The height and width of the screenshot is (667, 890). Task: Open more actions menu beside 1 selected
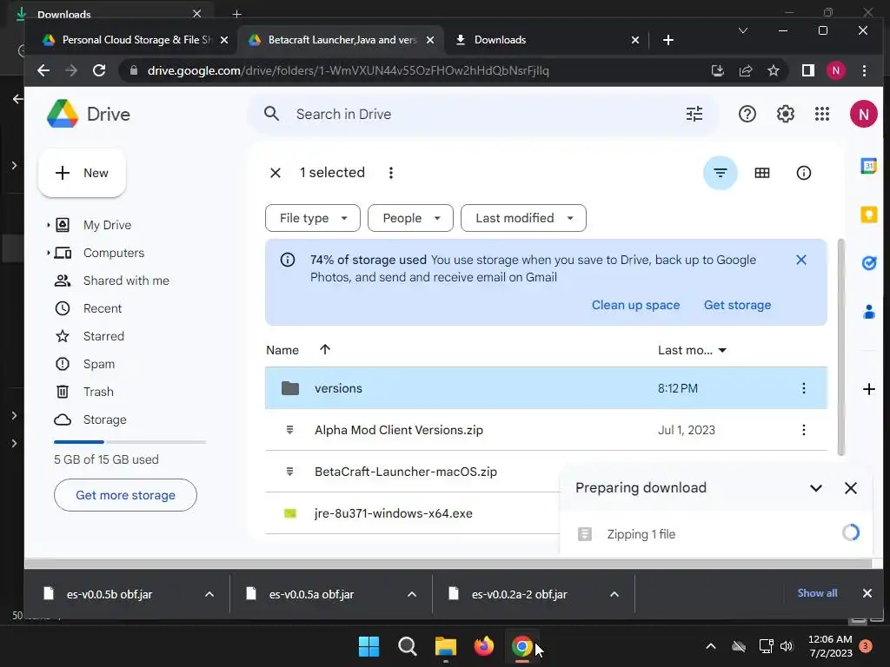tap(390, 173)
